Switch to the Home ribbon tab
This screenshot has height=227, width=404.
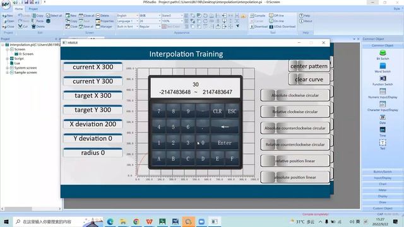(18, 9)
